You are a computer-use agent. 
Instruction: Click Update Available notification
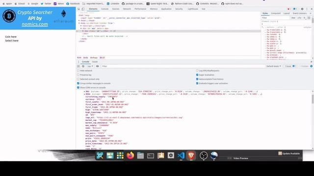pyautogui.click(x=289, y=154)
